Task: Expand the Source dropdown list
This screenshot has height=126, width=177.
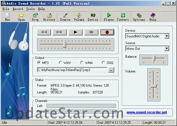Action: click(x=167, y=48)
